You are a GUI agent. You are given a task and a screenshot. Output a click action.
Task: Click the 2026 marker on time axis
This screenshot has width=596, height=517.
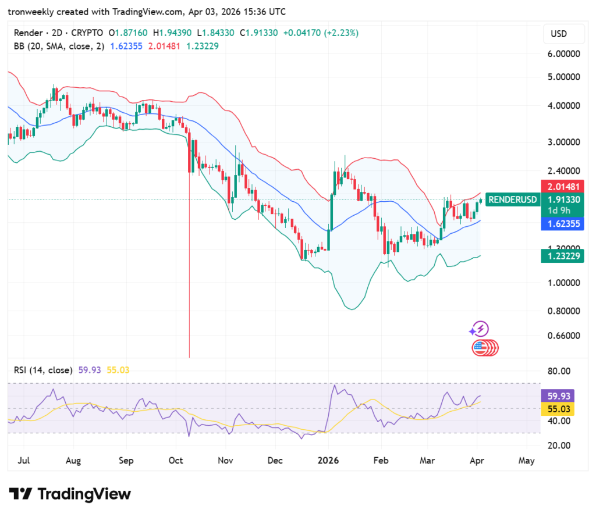(329, 461)
